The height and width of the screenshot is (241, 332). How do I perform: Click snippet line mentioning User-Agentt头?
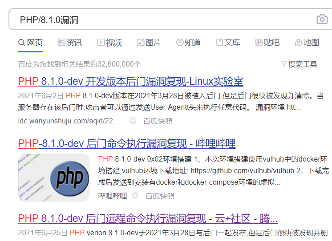pos(159,107)
